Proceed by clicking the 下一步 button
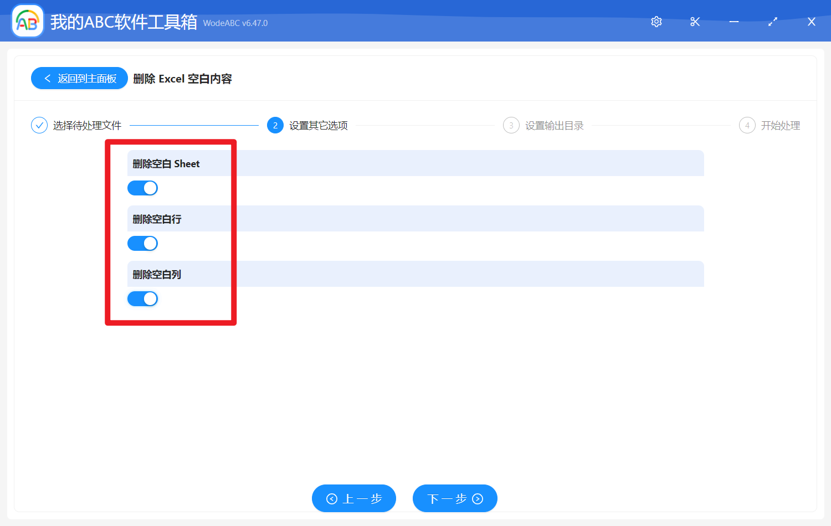This screenshot has width=831, height=526. pos(455,498)
